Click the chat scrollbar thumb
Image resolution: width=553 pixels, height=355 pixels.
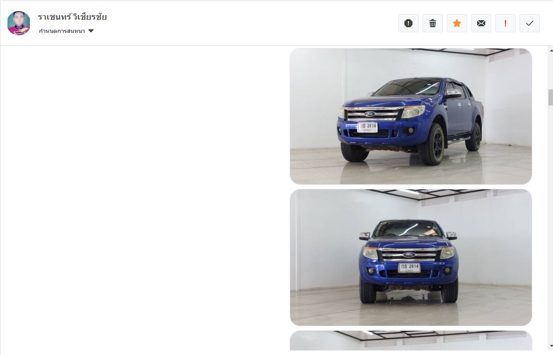550,97
